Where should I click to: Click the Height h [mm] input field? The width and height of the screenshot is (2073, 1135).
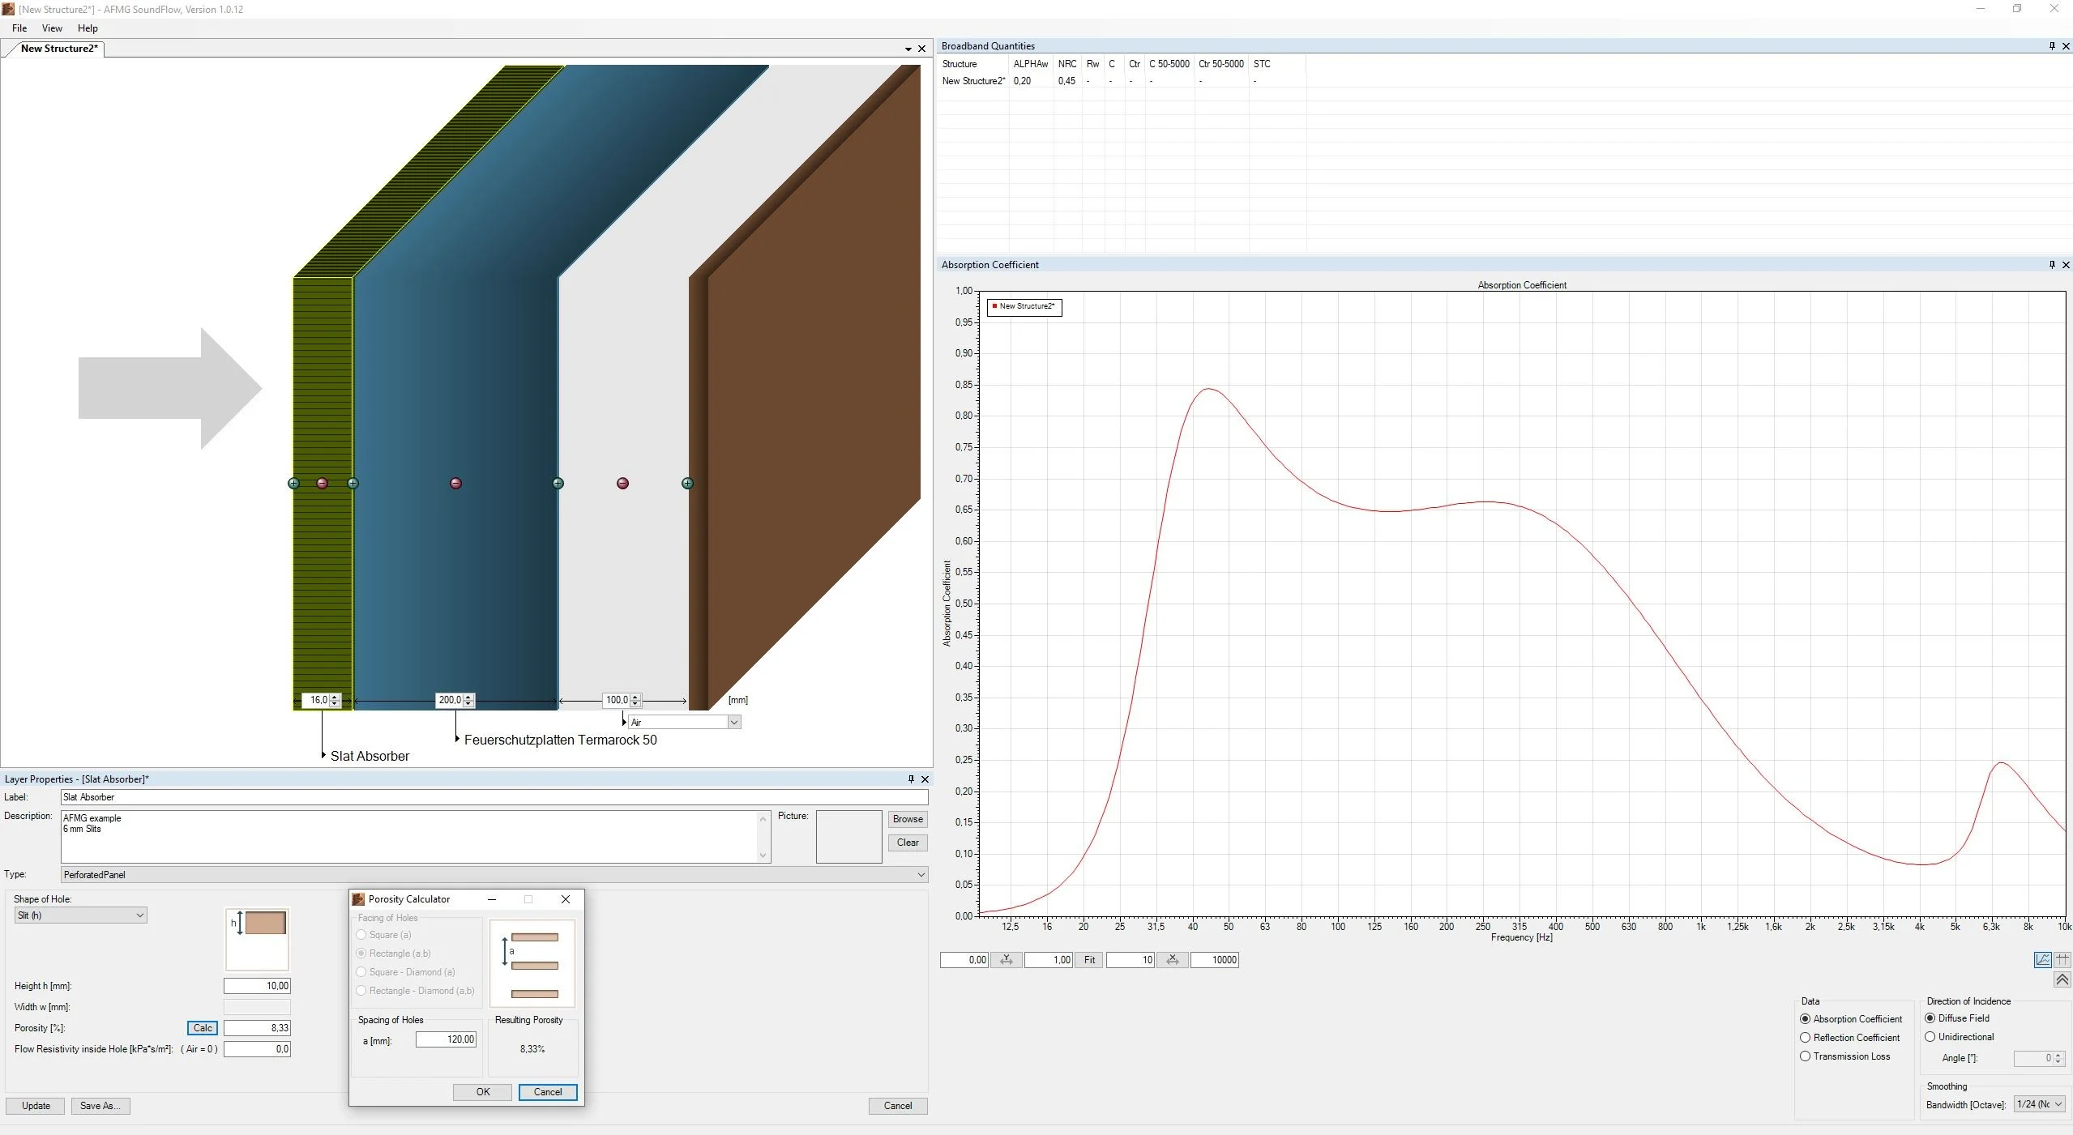tap(257, 986)
